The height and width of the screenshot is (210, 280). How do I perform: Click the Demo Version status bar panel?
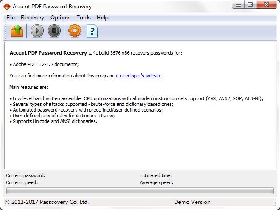192,202
